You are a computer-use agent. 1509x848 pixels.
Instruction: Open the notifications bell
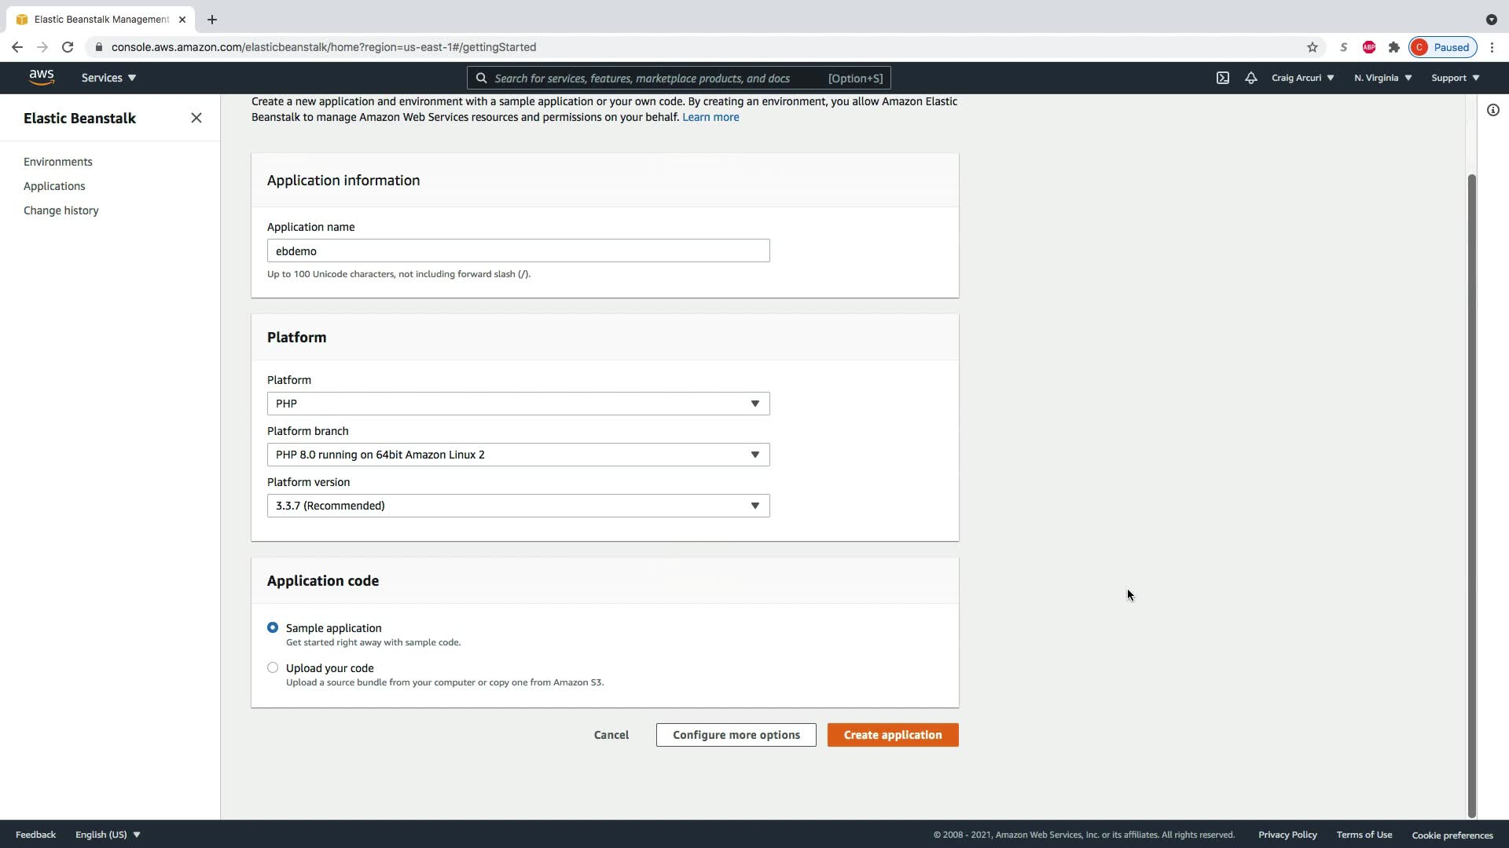point(1250,78)
